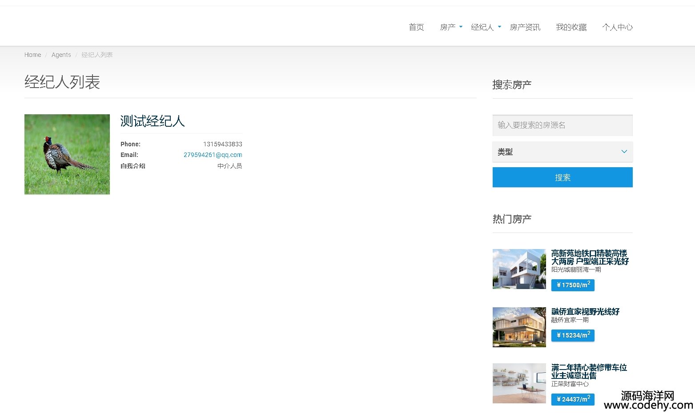Open the 类型 dropdown
Image resolution: width=695 pixels, height=414 pixels.
pyautogui.click(x=562, y=152)
